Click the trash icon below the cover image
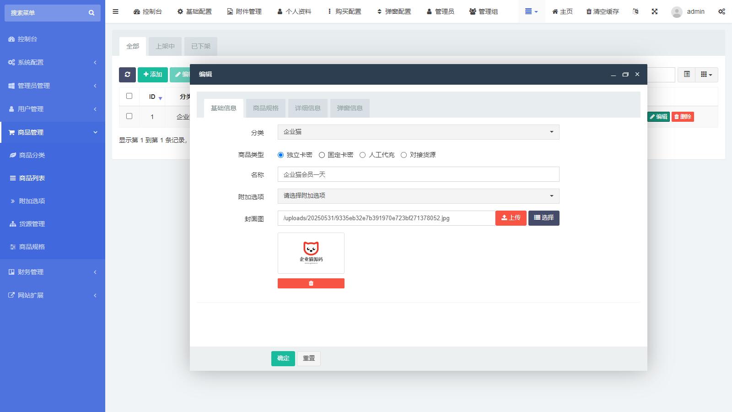The height and width of the screenshot is (412, 732). pyautogui.click(x=311, y=283)
